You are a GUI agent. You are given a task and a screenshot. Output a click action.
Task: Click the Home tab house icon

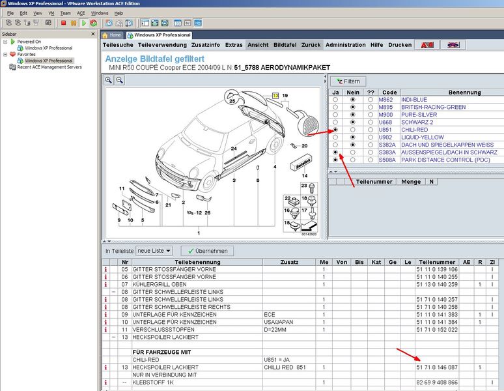[105, 35]
